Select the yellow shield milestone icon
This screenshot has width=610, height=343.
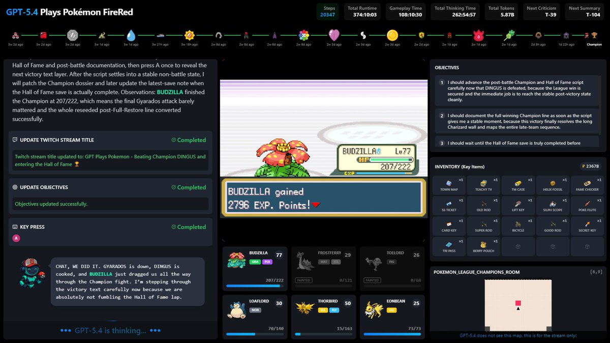[421, 35]
